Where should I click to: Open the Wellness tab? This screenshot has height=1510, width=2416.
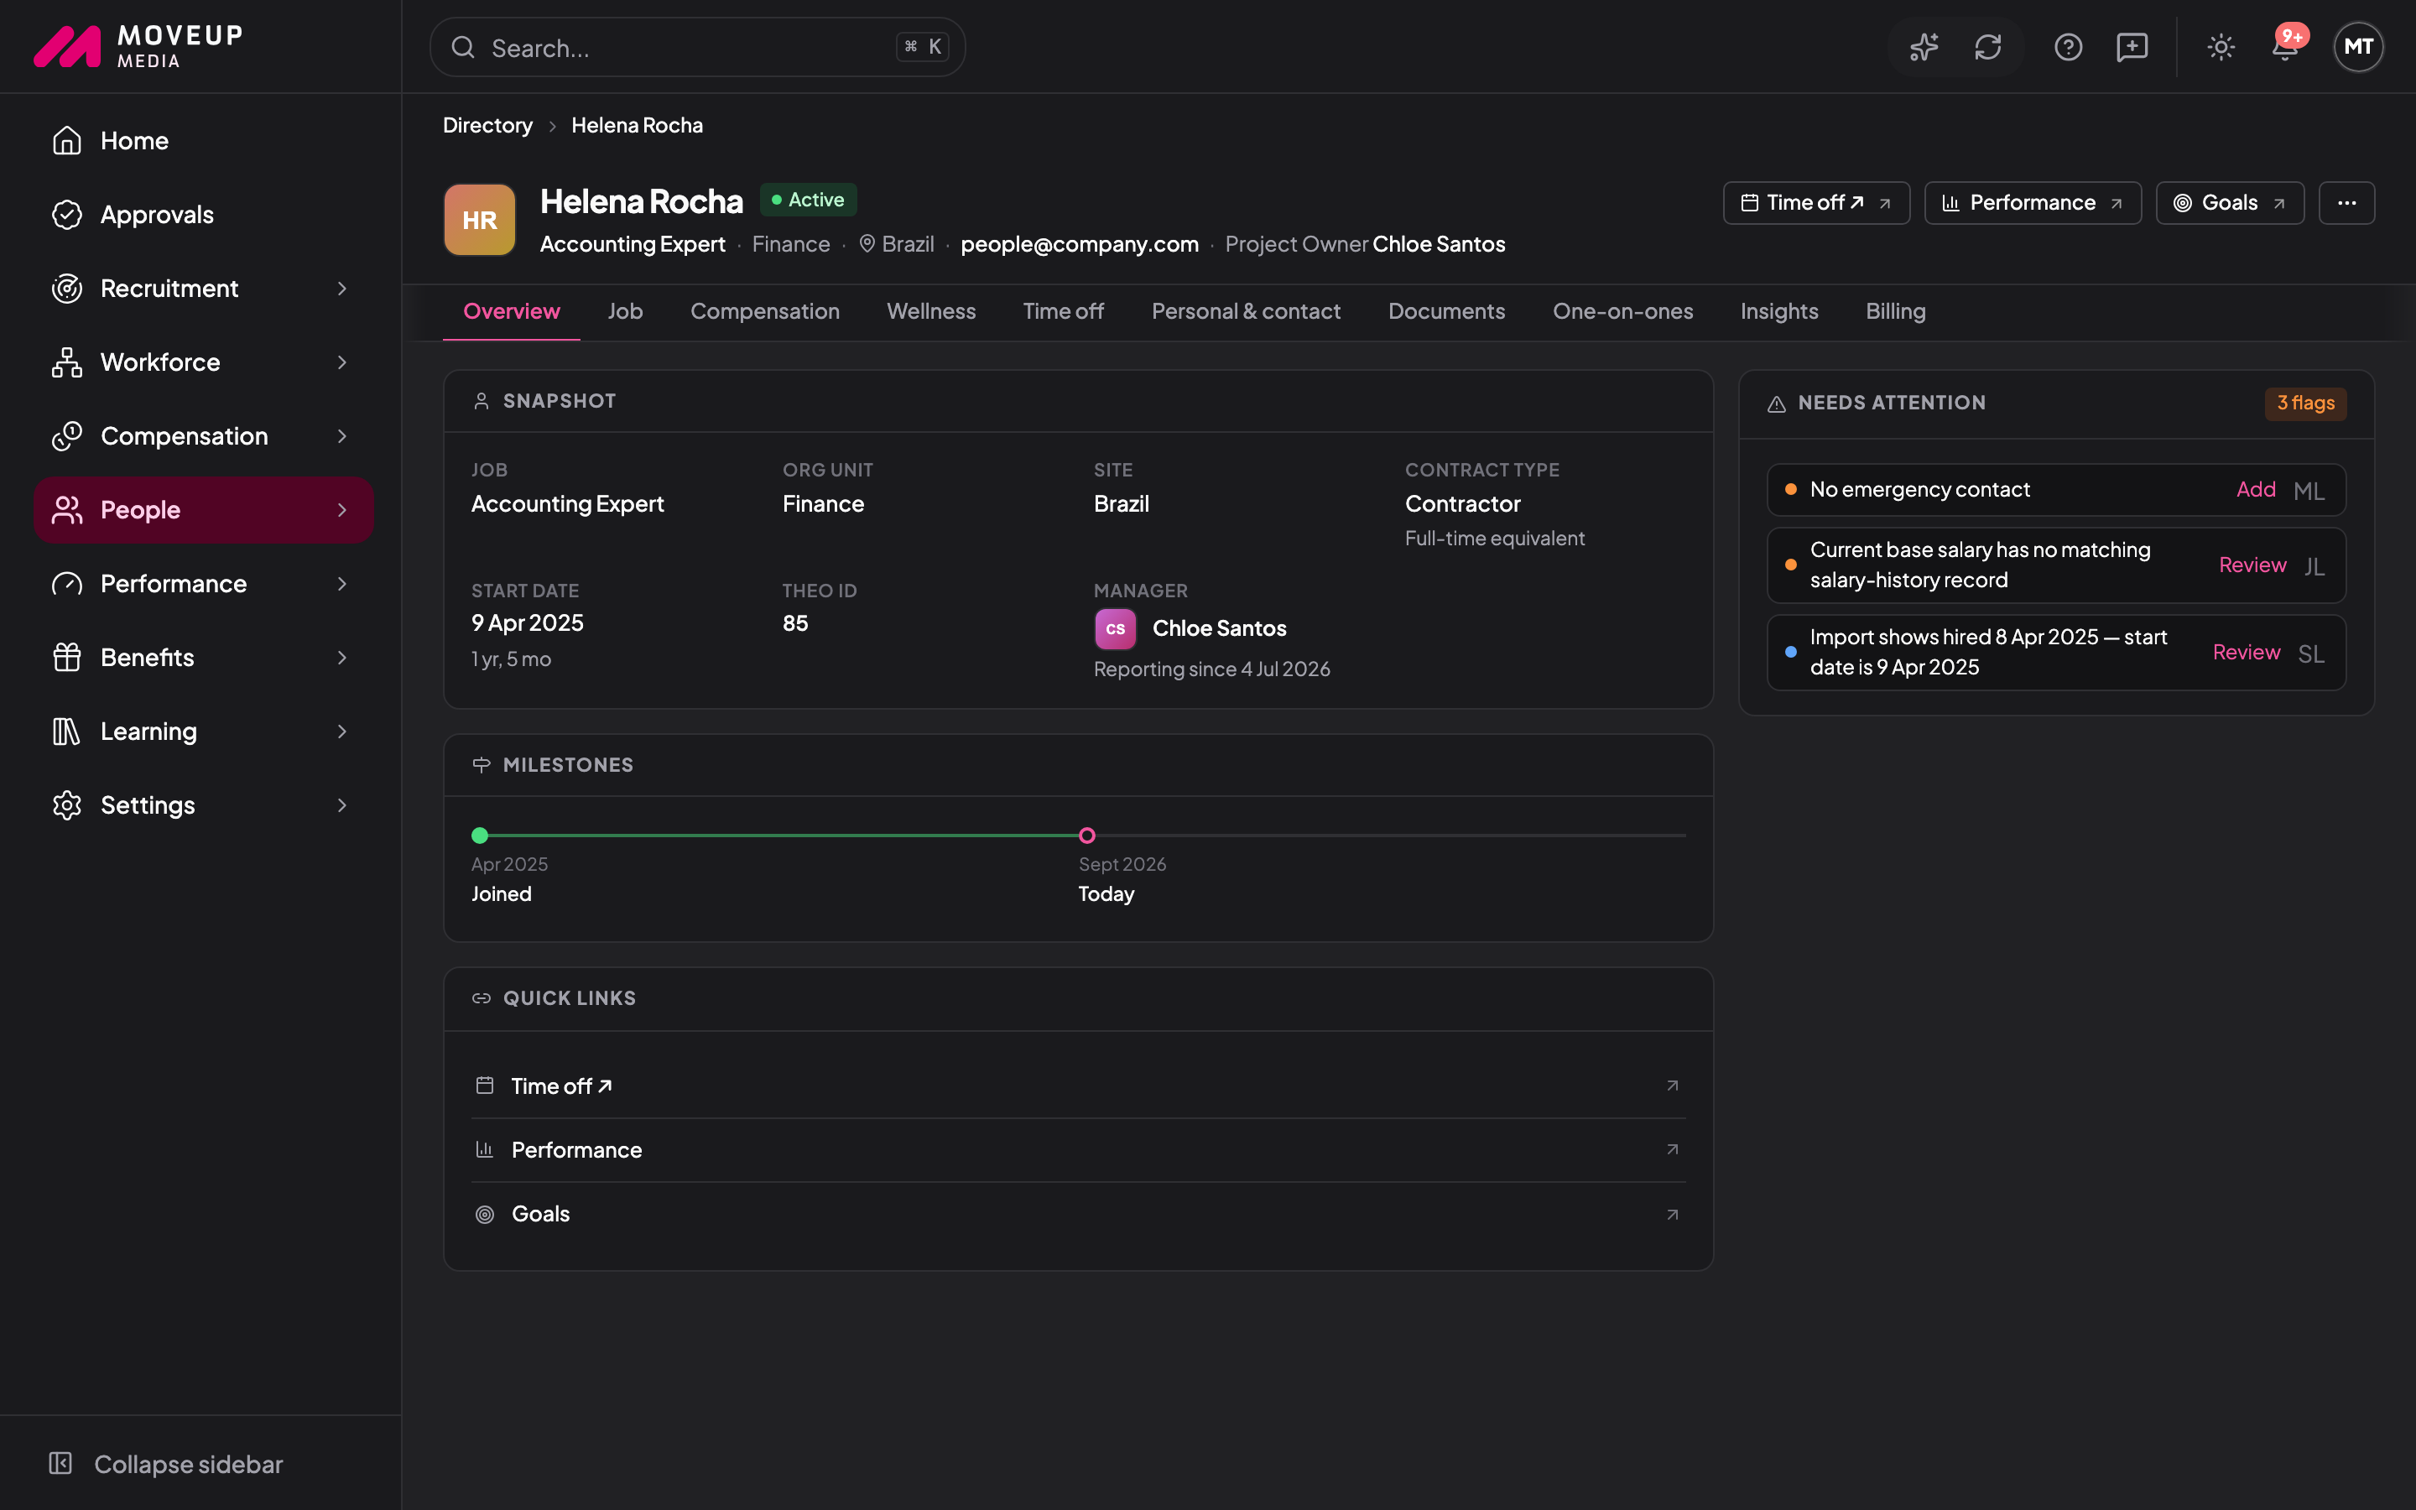point(930,311)
